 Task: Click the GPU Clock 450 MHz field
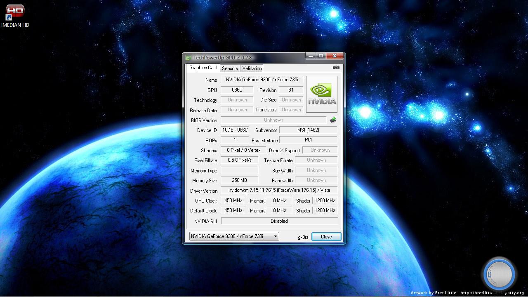233,200
